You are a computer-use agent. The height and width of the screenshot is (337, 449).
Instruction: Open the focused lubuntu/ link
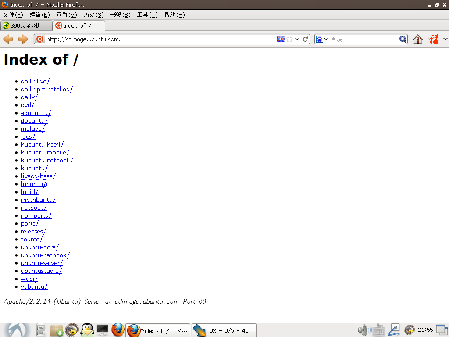coord(34,184)
